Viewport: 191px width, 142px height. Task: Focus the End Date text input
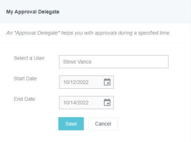tap(86, 103)
